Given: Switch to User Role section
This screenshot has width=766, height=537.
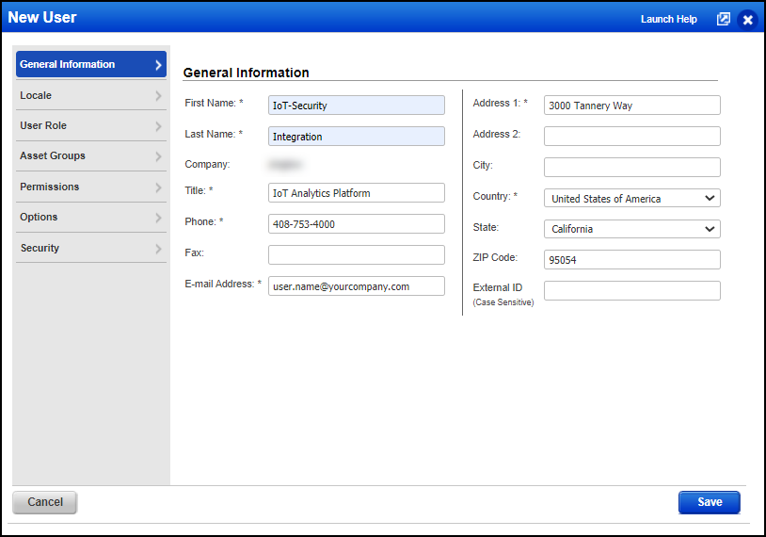Looking at the screenshot, I should 90,125.
